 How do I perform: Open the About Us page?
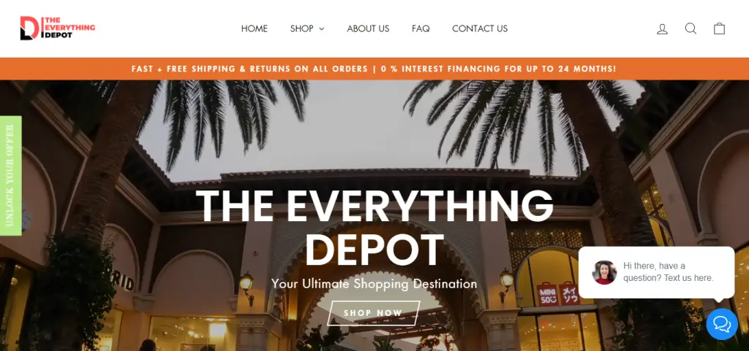coord(368,28)
